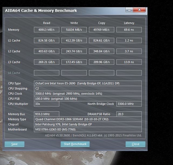Screen dimensions: 173x165
Task: Close the window with the red X
Action: click(x=140, y=10)
